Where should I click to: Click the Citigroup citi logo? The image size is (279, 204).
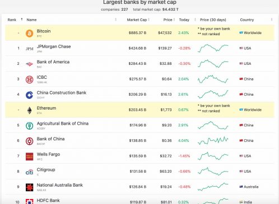click(x=29, y=172)
